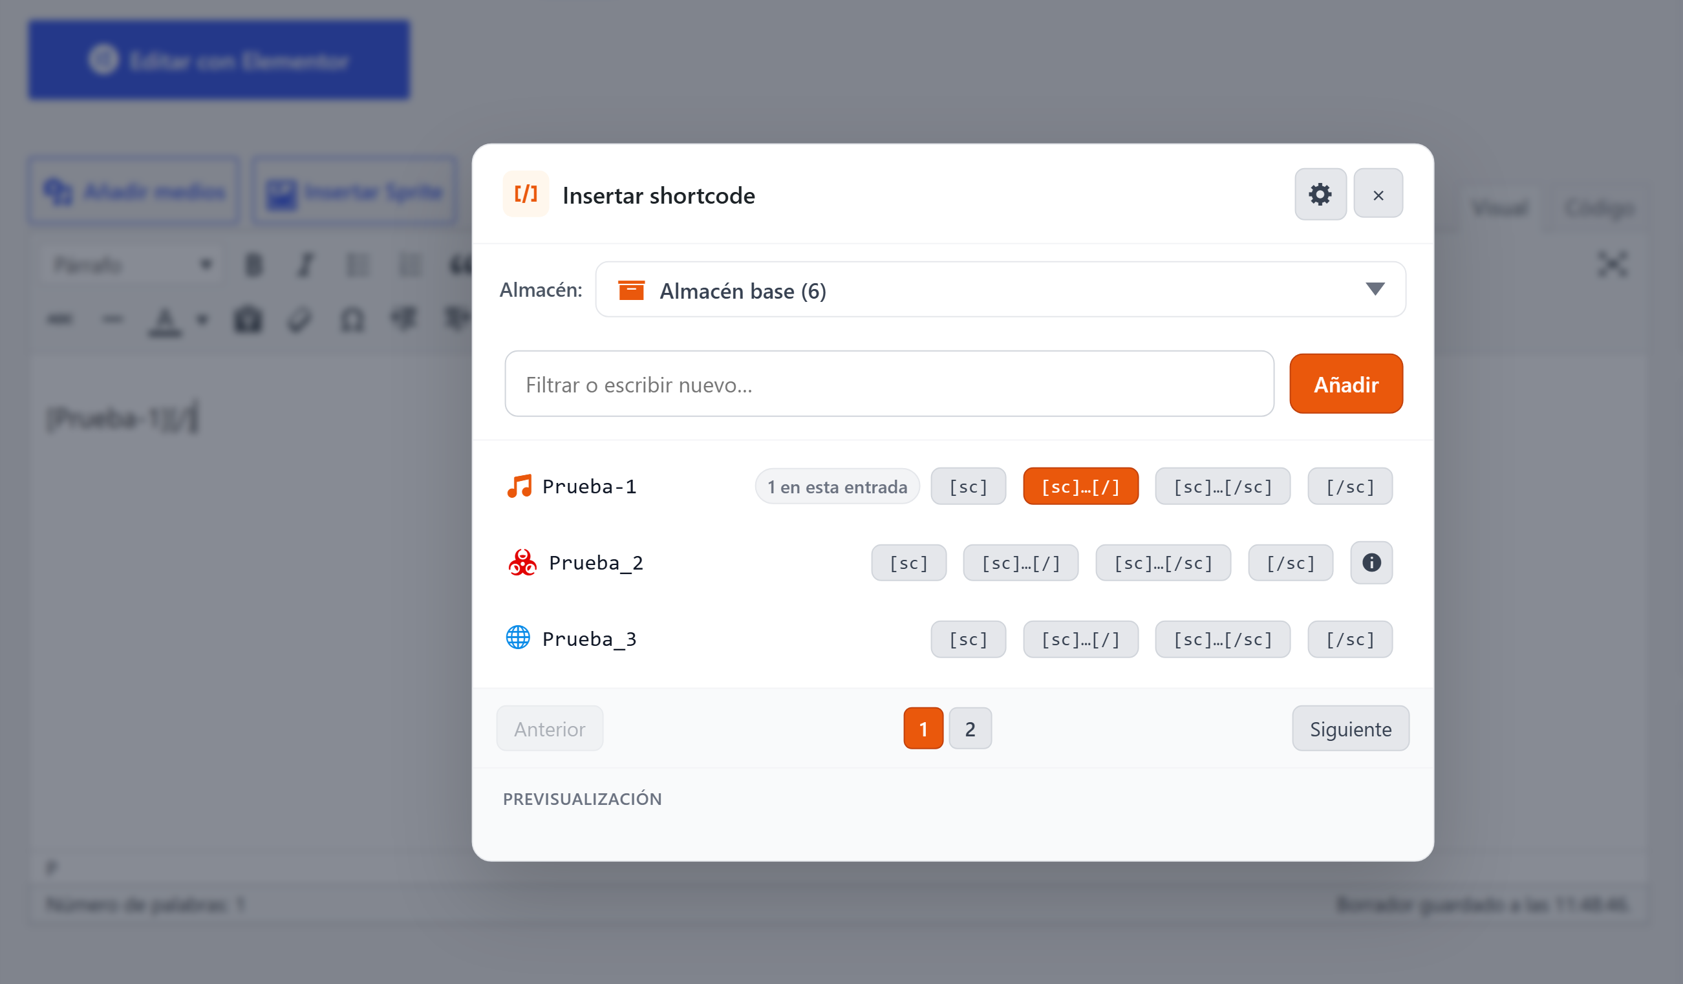Focus the 'Filtrar o escribir nuevo...' field
Image resolution: width=1683 pixels, height=984 pixels.
pos(889,384)
